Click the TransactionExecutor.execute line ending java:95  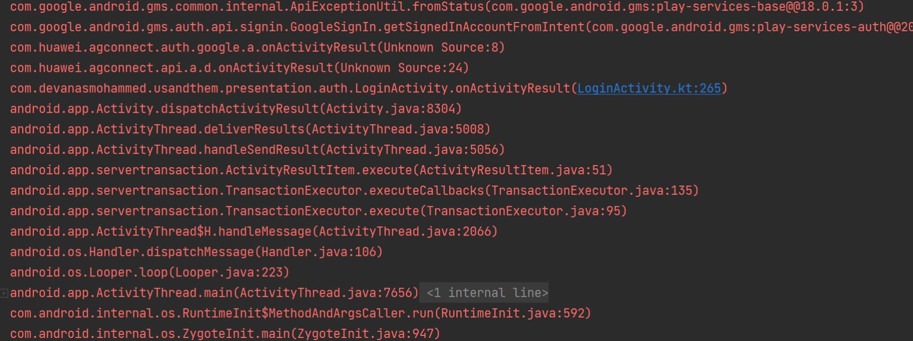coord(318,211)
